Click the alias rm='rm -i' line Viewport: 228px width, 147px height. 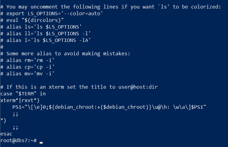27,60
